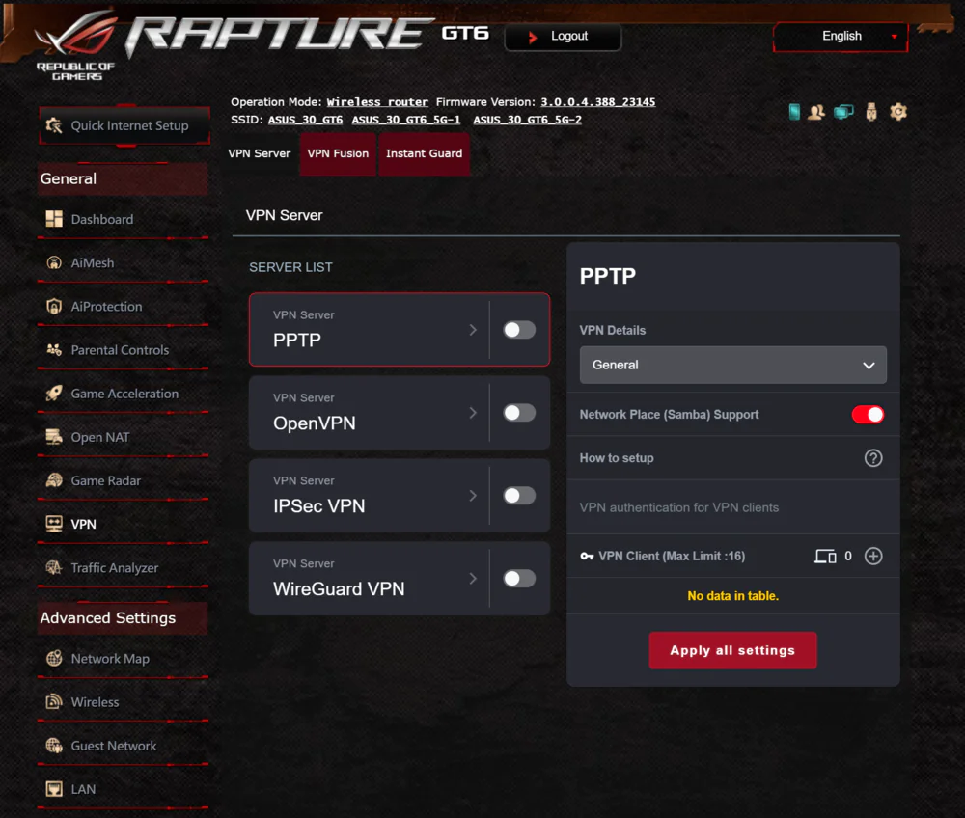Open the English language dropdown

point(841,37)
